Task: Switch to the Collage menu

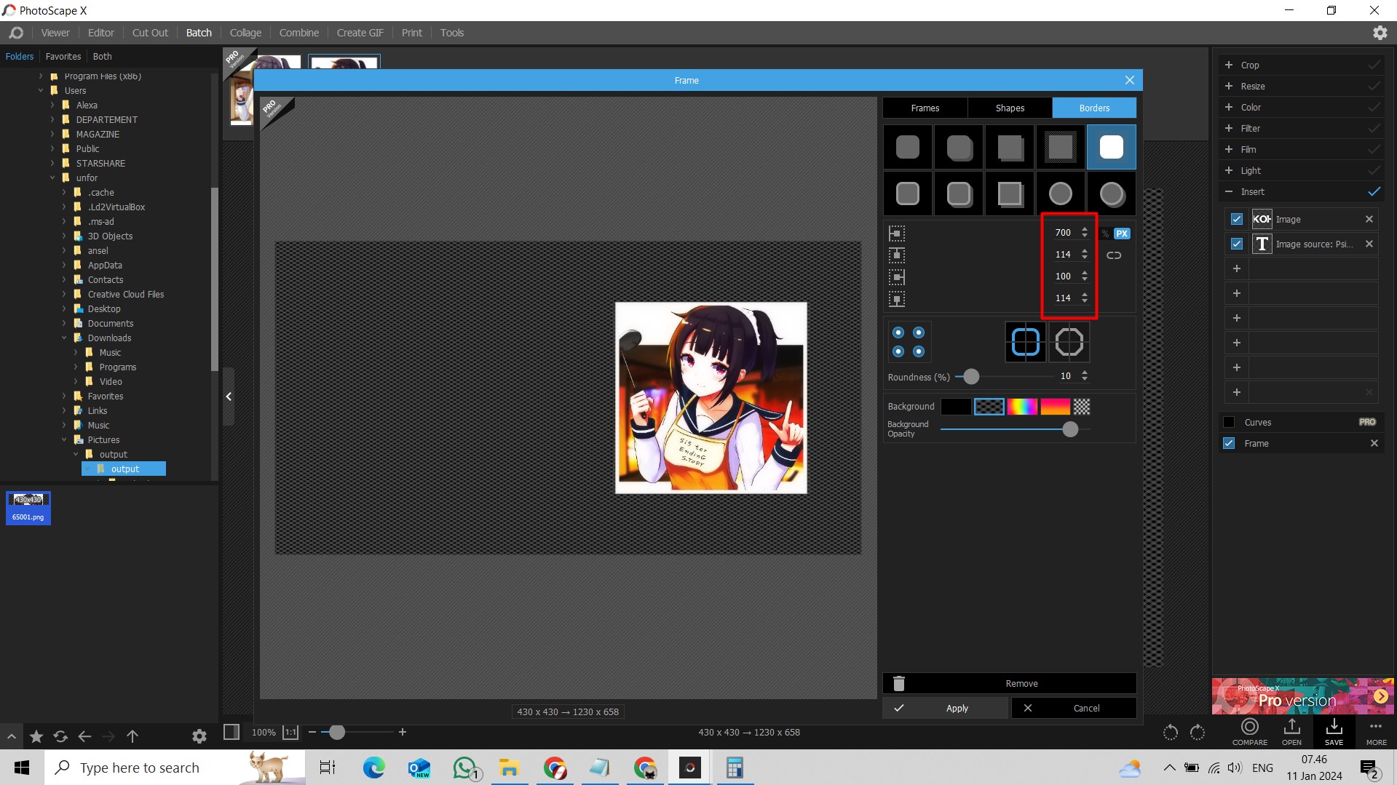Action: tap(245, 33)
